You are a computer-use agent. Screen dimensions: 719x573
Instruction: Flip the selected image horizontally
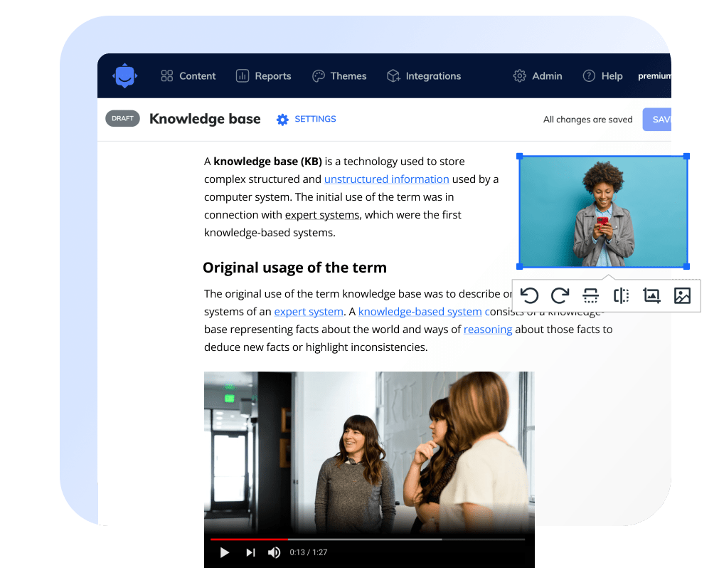pyautogui.click(x=621, y=295)
